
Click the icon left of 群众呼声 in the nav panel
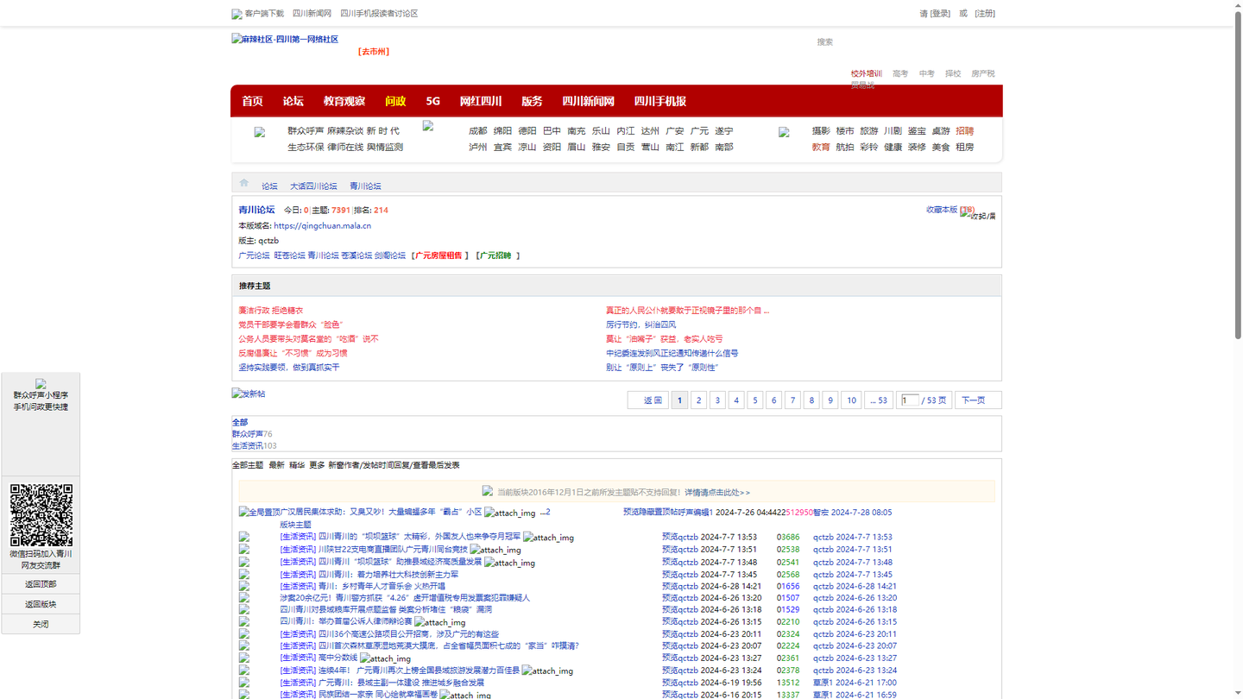(259, 132)
